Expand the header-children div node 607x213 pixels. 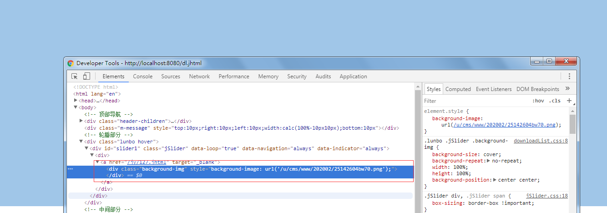[x=81, y=121]
